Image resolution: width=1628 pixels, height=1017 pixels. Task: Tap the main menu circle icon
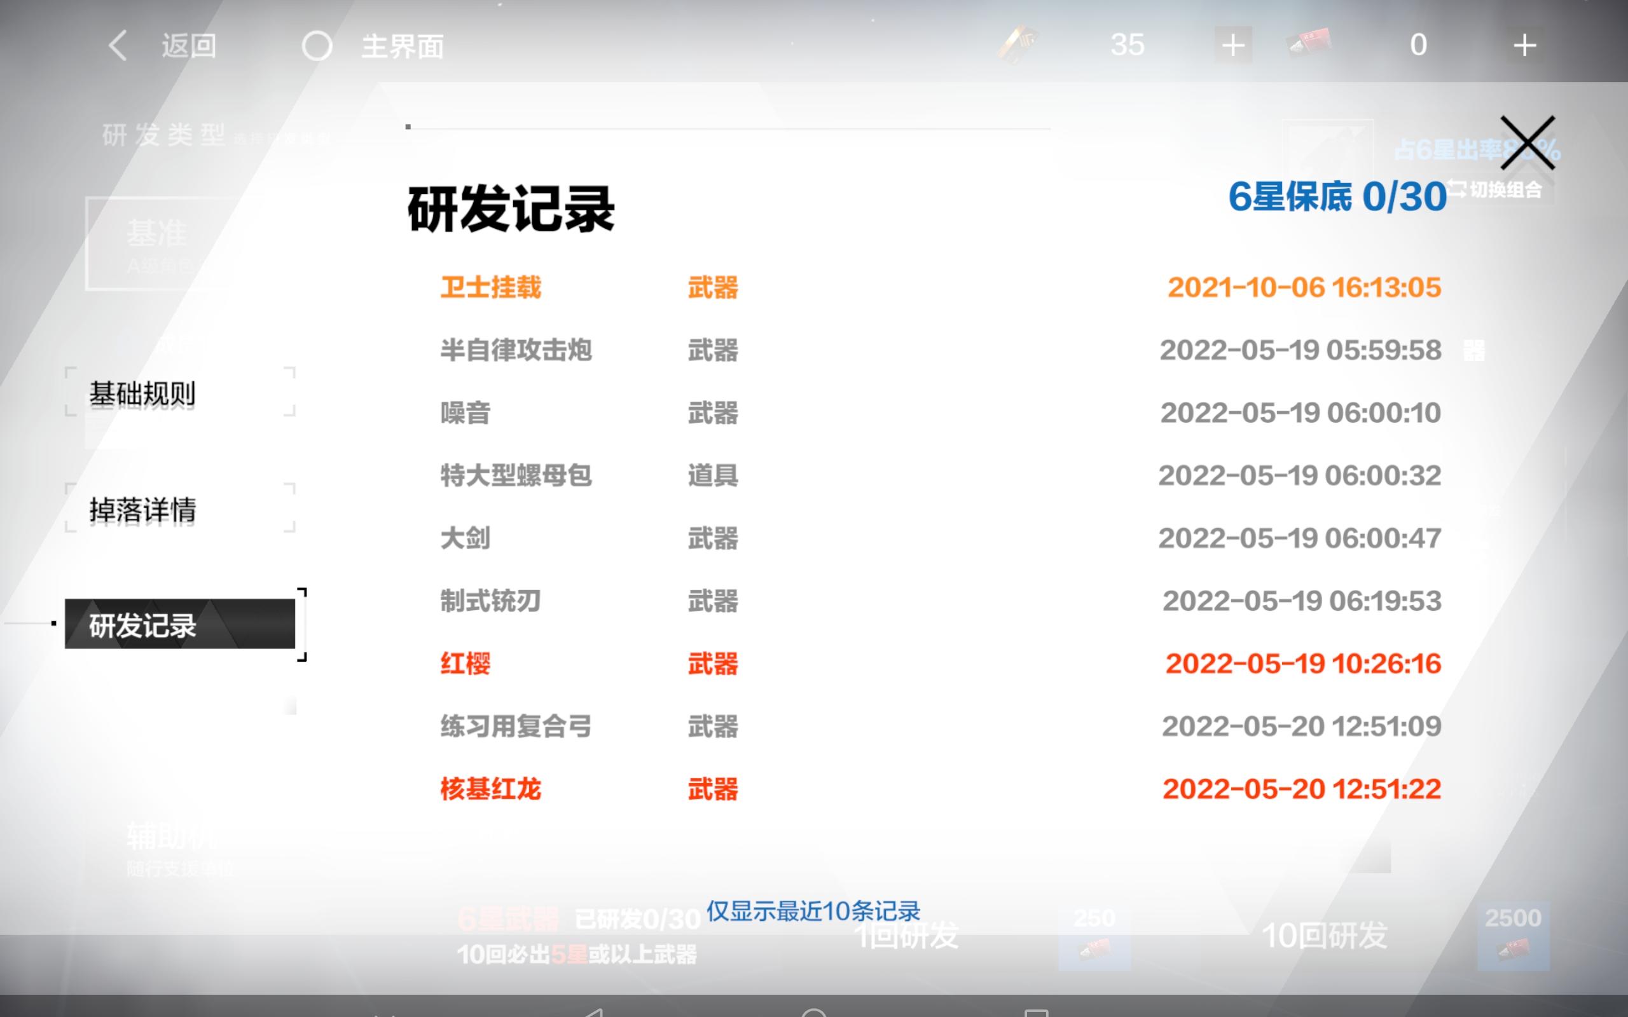(x=317, y=46)
